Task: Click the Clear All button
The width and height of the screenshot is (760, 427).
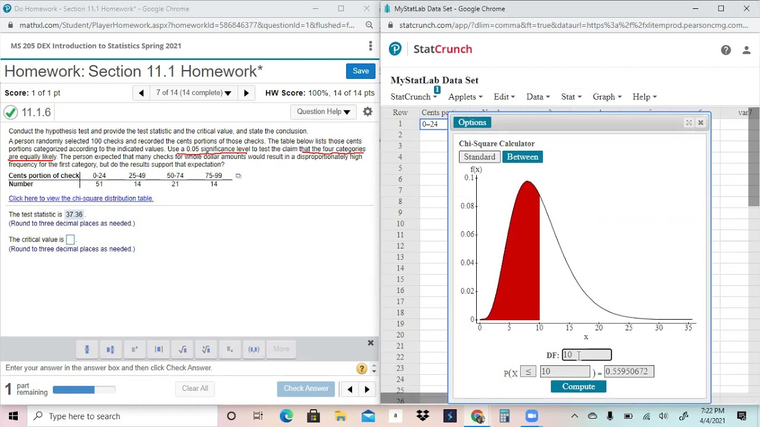Action: tap(195, 388)
